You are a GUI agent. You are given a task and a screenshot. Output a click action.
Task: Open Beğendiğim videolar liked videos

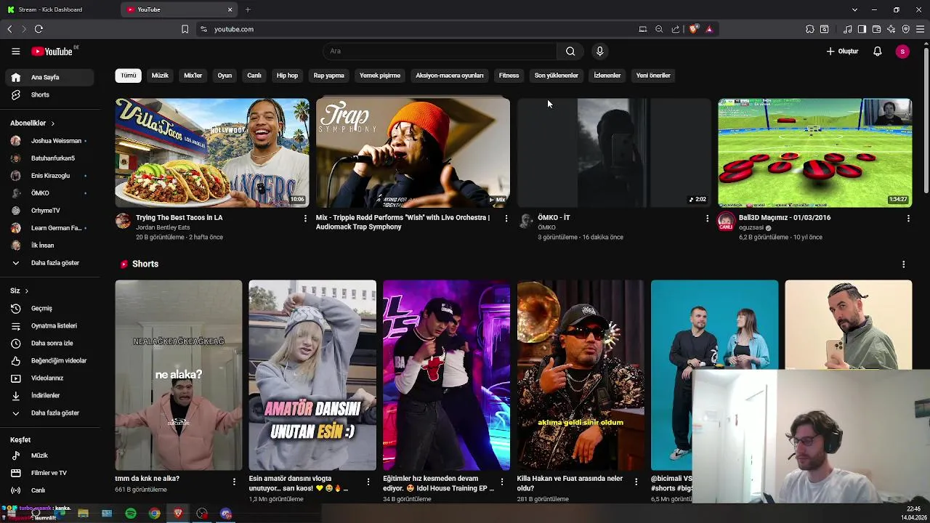pyautogui.click(x=48, y=360)
